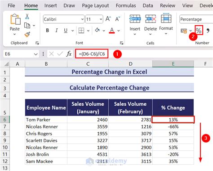Apply Fill Color bucket
Viewport: 213px width, 171px height.
[x=98, y=31]
